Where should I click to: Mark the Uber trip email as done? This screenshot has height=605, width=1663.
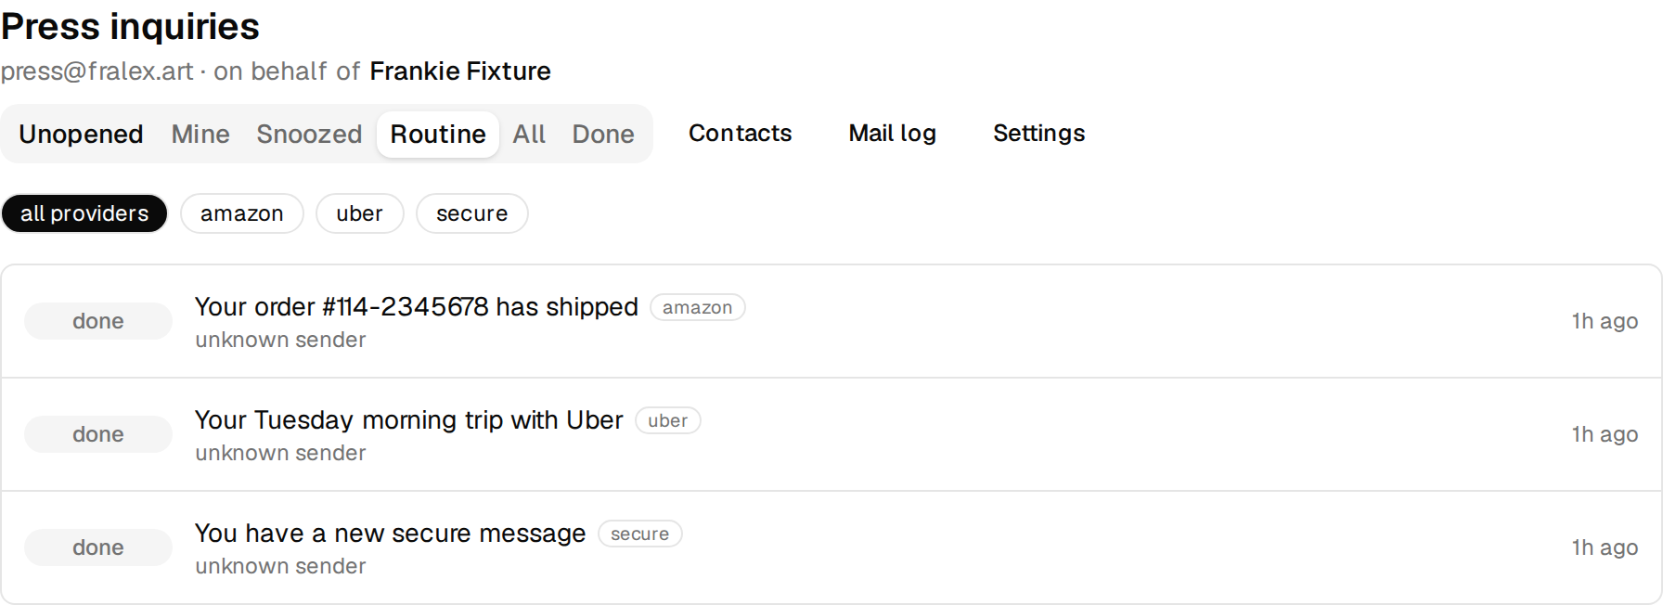(98, 434)
